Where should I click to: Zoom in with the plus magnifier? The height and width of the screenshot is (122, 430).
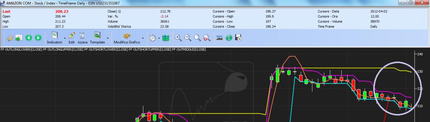178,38
